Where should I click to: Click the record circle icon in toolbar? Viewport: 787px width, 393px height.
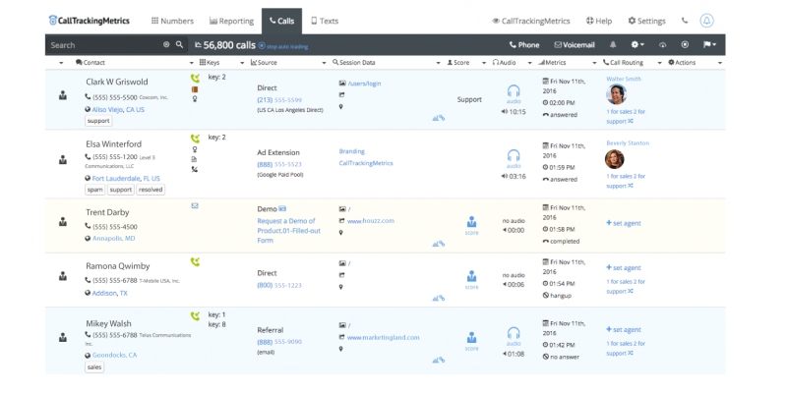[685, 44]
